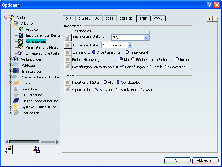Click the Anzeige tree icon

[20, 30]
